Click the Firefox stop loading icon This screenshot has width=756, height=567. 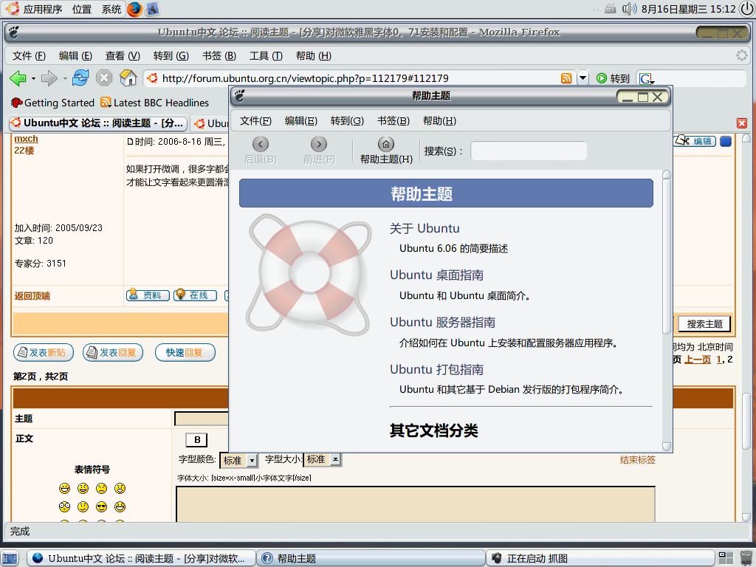(103, 78)
